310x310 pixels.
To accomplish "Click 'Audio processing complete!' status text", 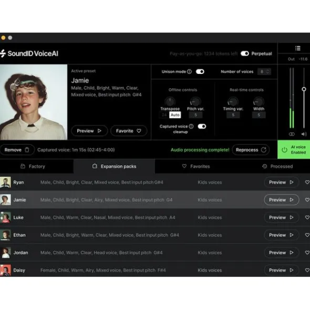I will pyautogui.click(x=200, y=150).
